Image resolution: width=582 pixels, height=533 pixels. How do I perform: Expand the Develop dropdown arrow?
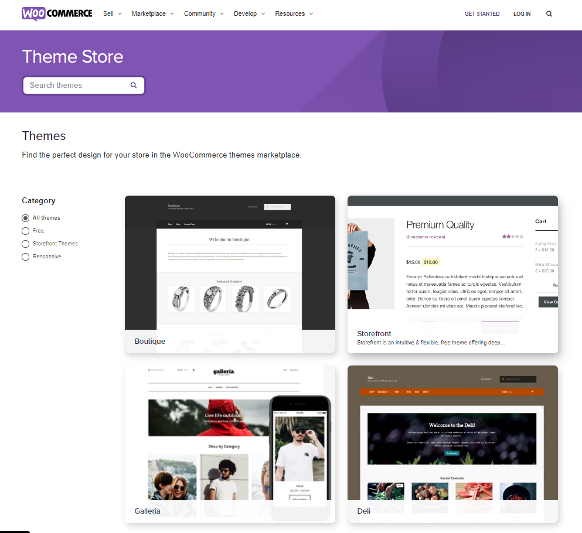tap(263, 13)
